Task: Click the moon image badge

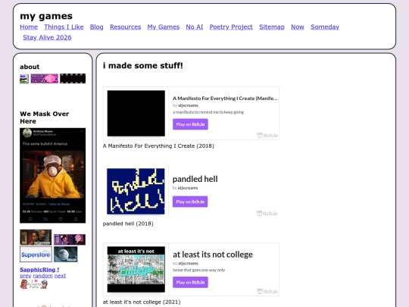Action: 66,254
